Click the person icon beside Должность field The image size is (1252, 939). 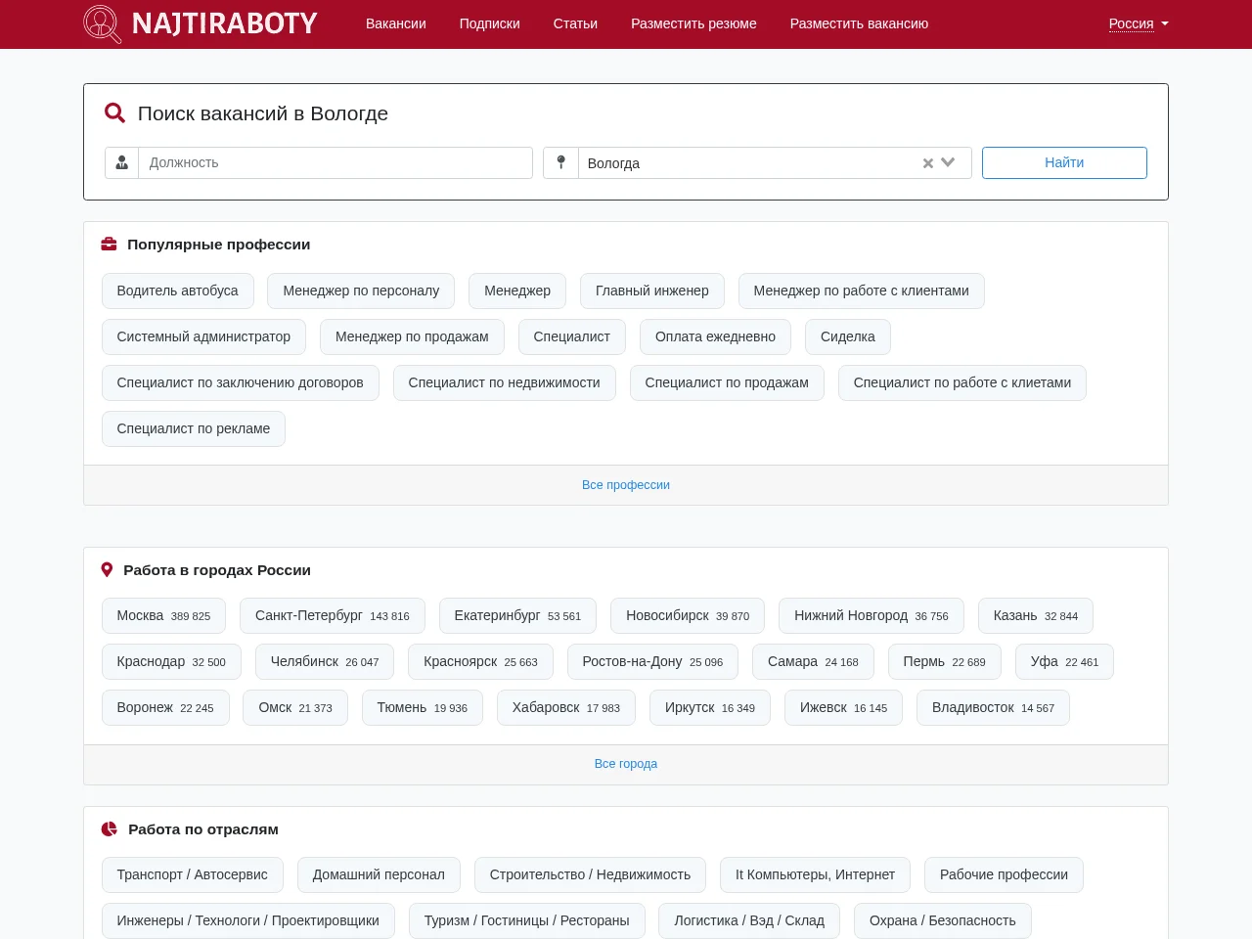click(x=122, y=162)
